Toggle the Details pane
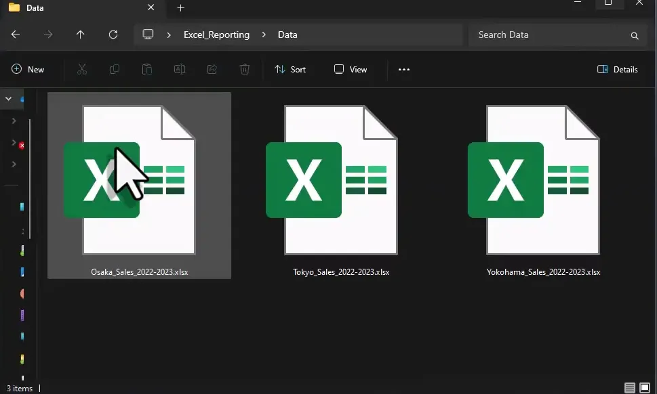The width and height of the screenshot is (657, 394). 617,69
